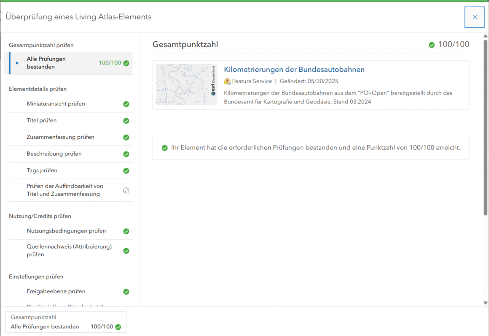This screenshot has width=489, height=336.
Task: Open the 'Nutzungsbedingungen prüfen' check
Action: pos(71,231)
